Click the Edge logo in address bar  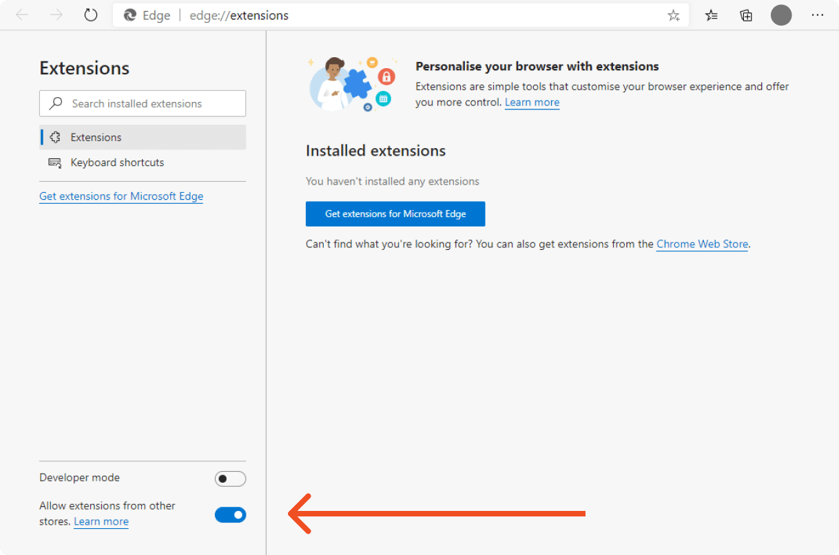coord(130,15)
